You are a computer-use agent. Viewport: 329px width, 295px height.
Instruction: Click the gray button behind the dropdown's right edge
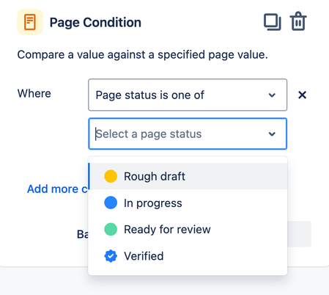[x=299, y=234]
